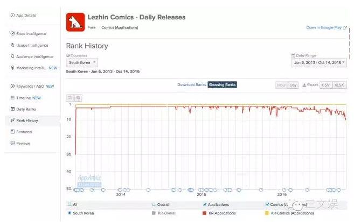The image size is (361, 222).
Task: Click the Comics (Applications) category link
Action: (x=120, y=27)
